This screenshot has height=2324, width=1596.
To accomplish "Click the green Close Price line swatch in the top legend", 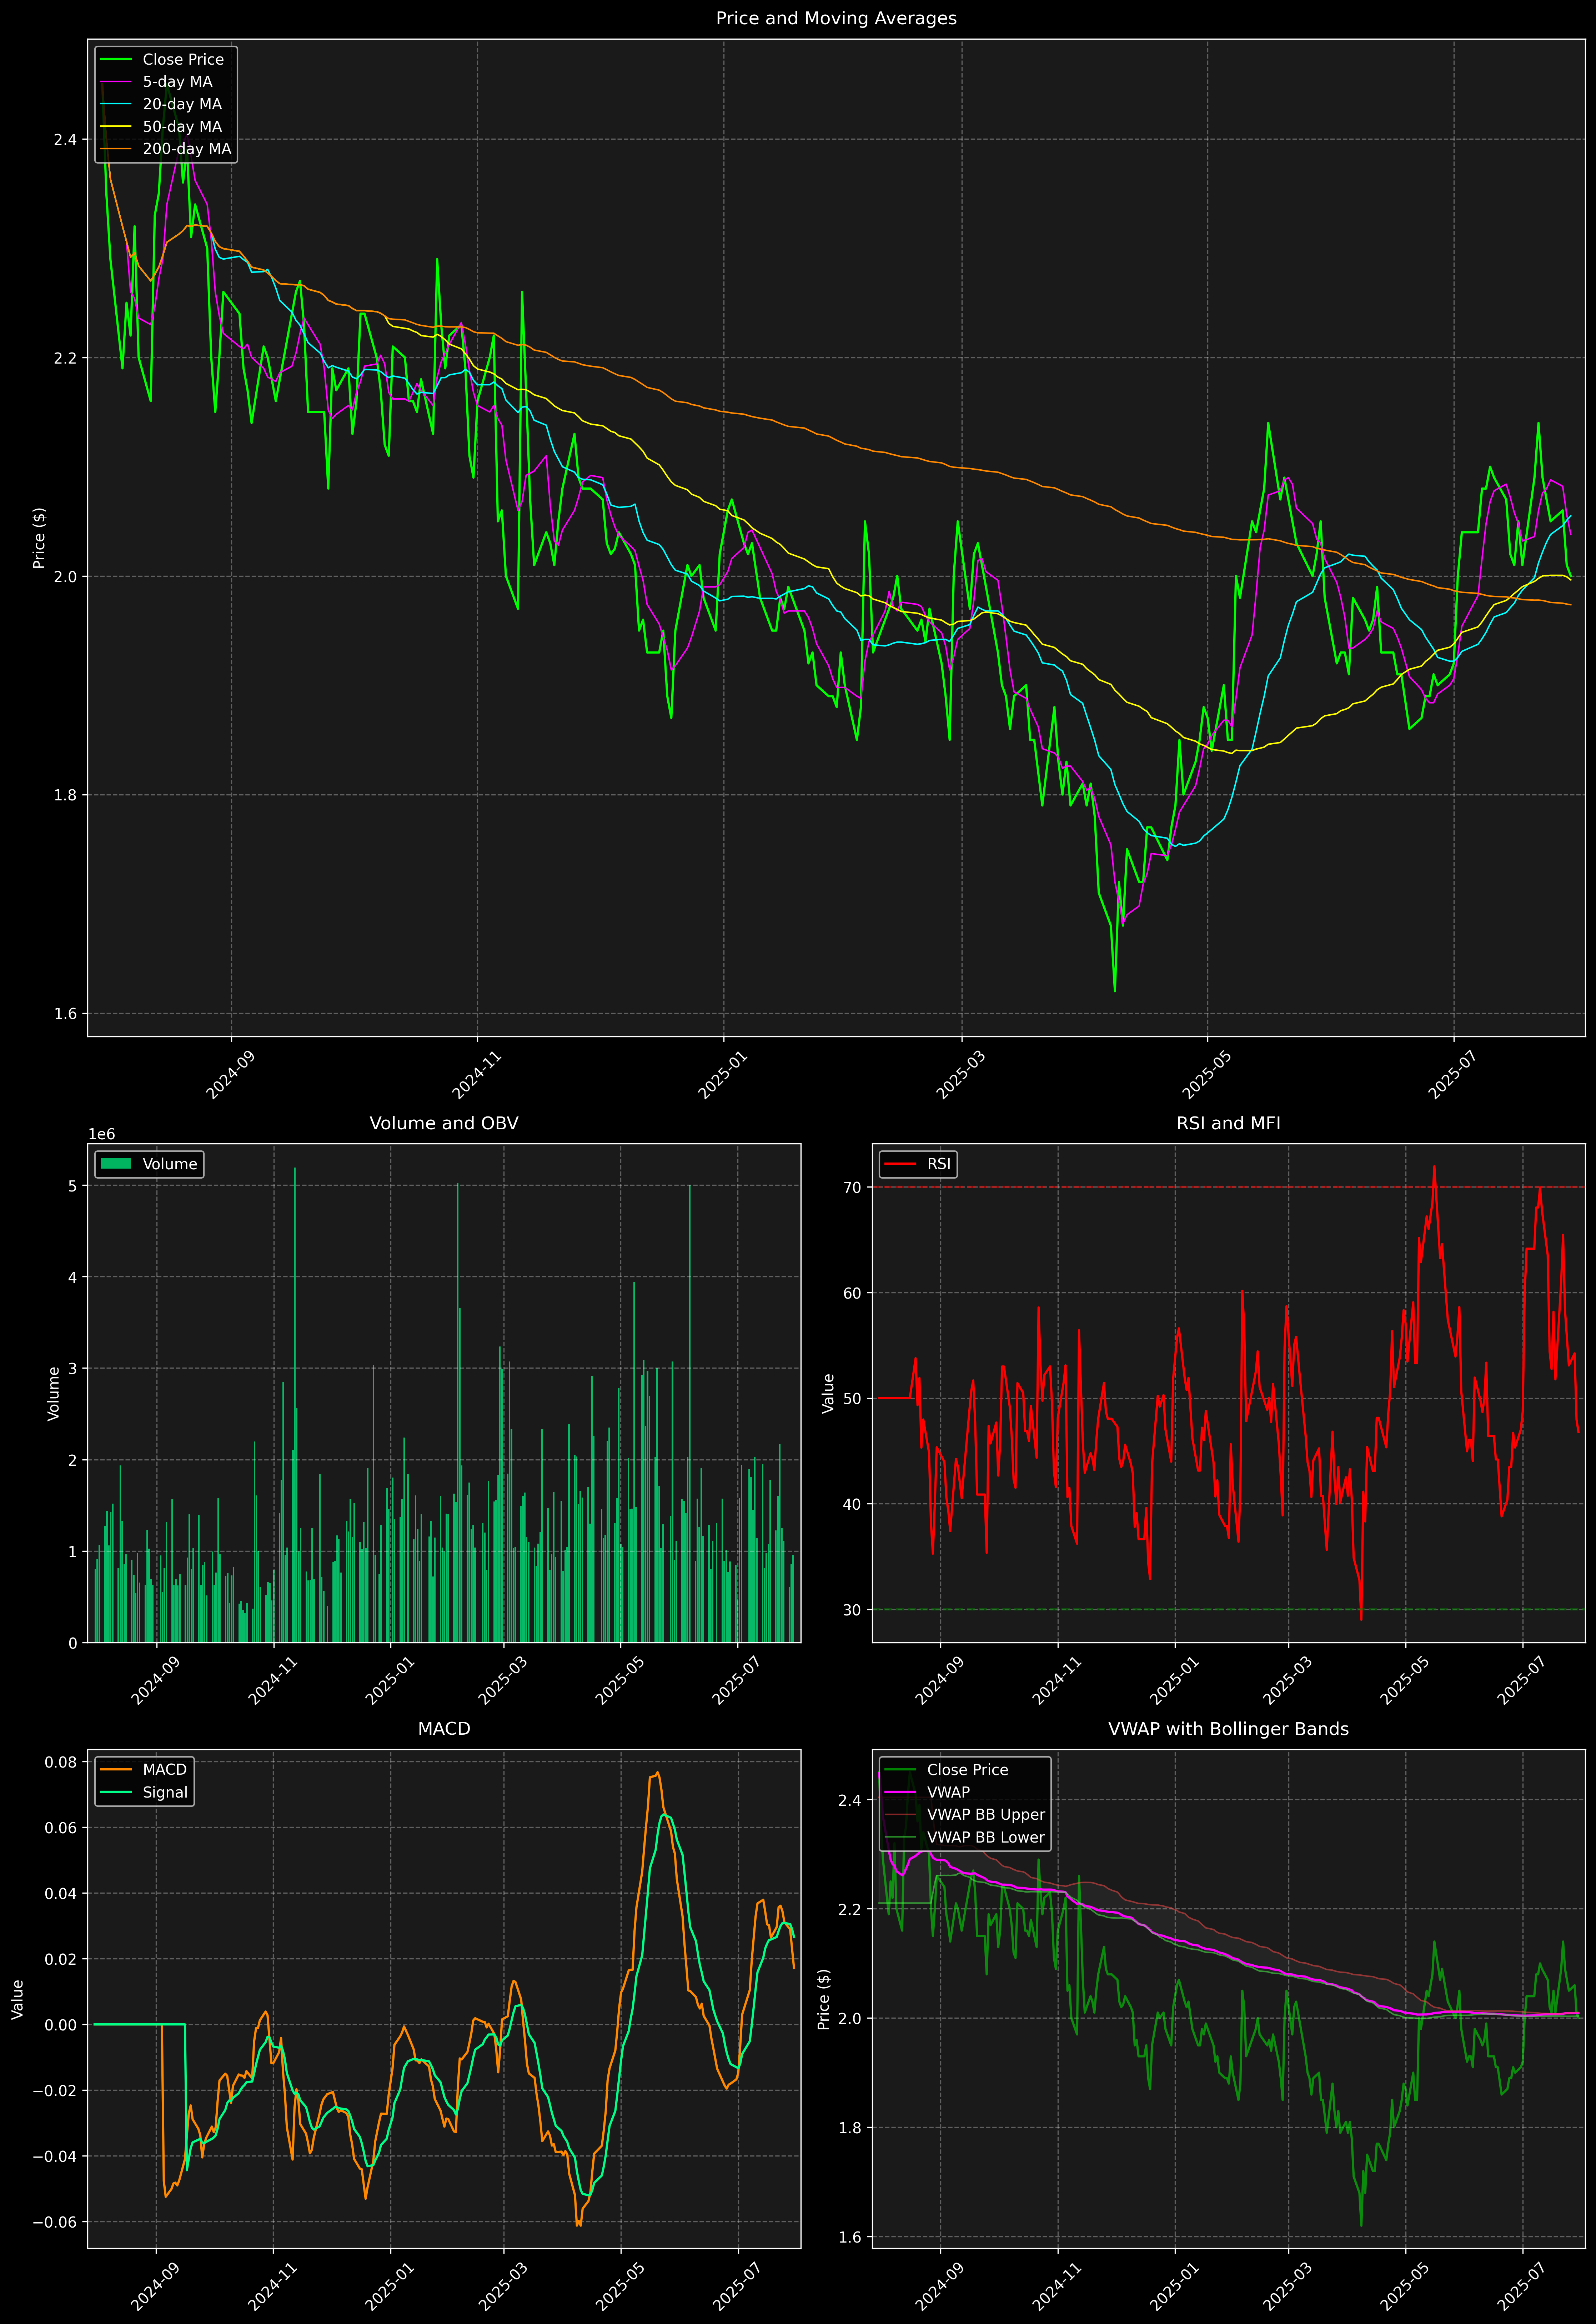I will (116, 60).
